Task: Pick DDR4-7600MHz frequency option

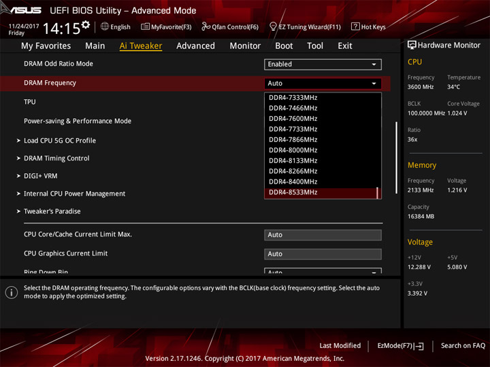Action: [x=321, y=119]
